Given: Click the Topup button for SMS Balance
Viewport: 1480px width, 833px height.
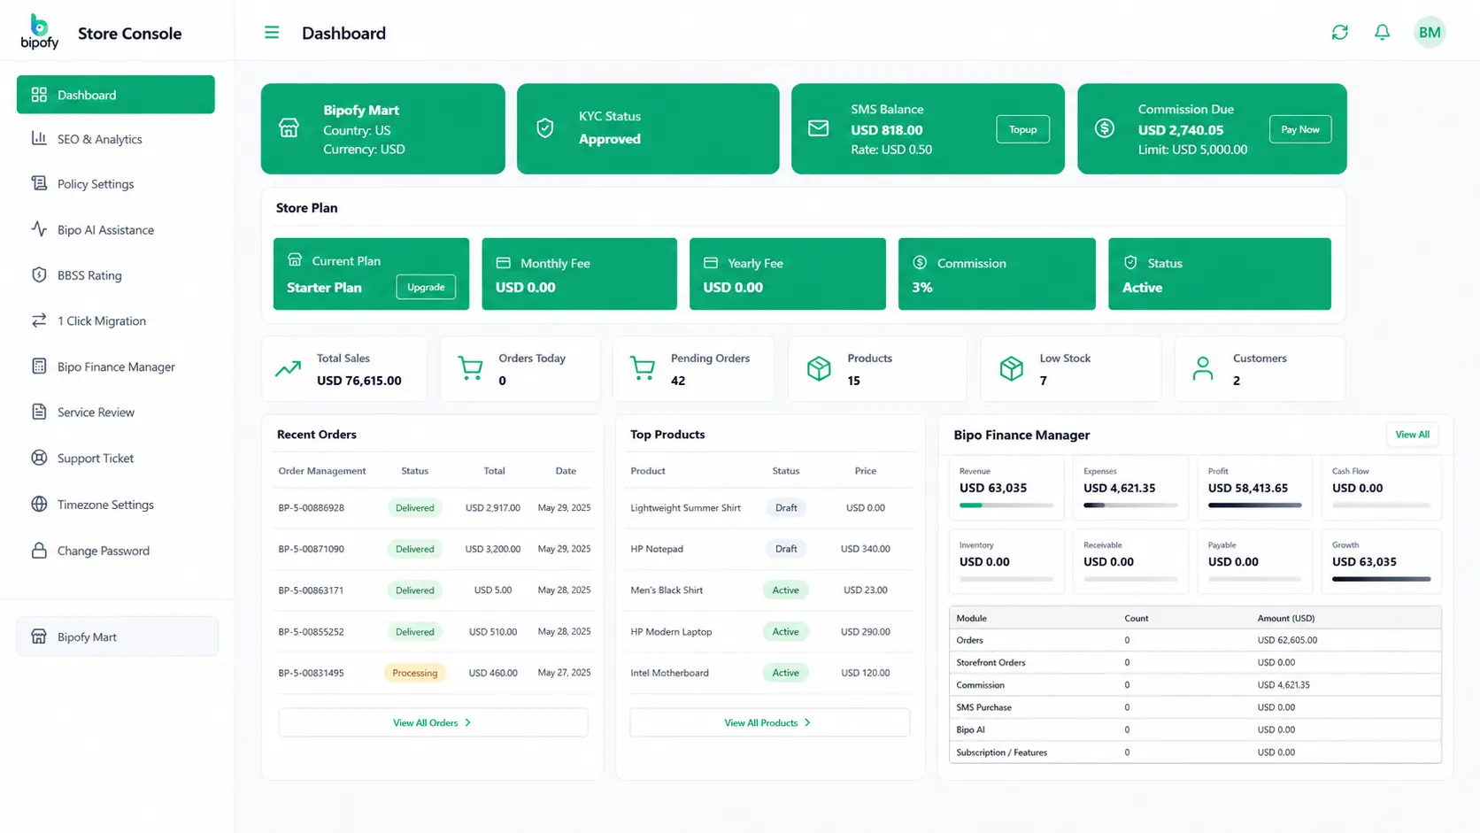Looking at the screenshot, I should pos(1022,129).
